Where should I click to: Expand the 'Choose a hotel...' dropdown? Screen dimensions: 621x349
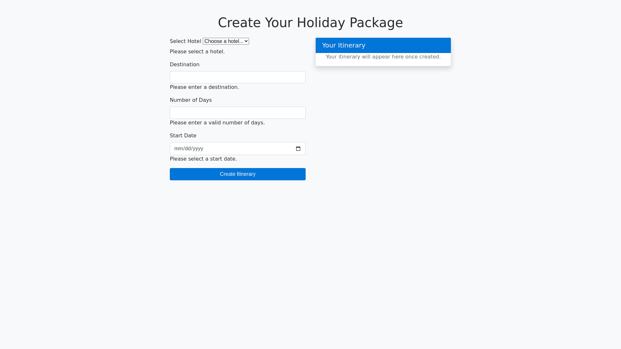pyautogui.click(x=226, y=41)
